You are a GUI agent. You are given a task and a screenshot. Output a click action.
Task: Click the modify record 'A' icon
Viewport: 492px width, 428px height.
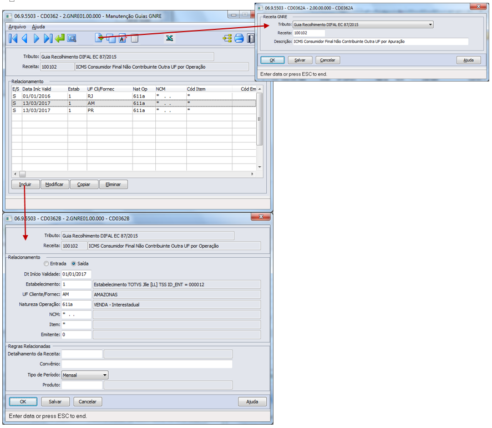(123, 38)
